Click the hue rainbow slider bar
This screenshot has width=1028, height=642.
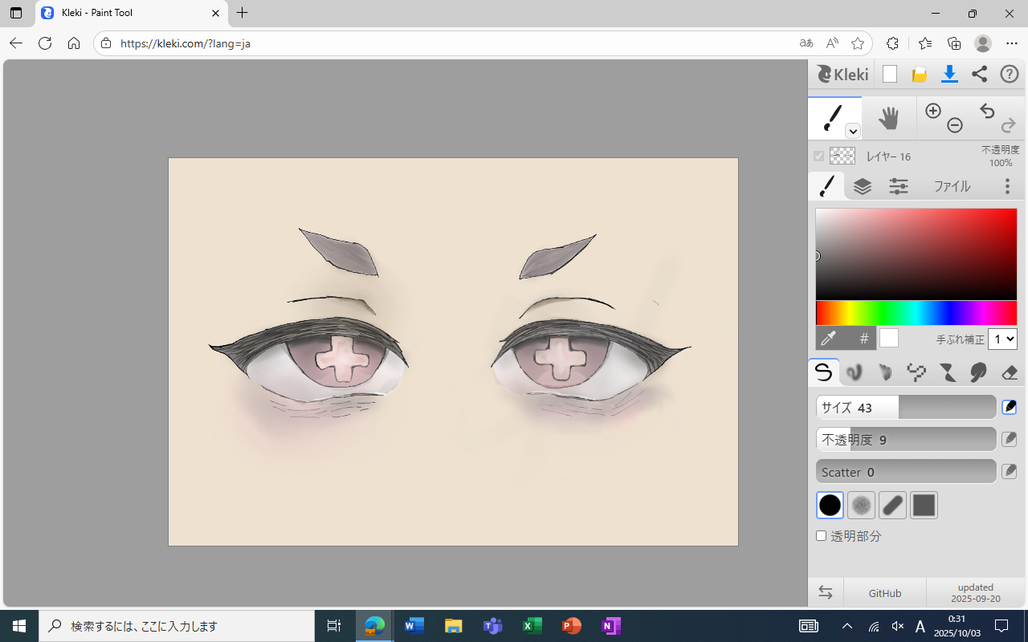click(916, 313)
